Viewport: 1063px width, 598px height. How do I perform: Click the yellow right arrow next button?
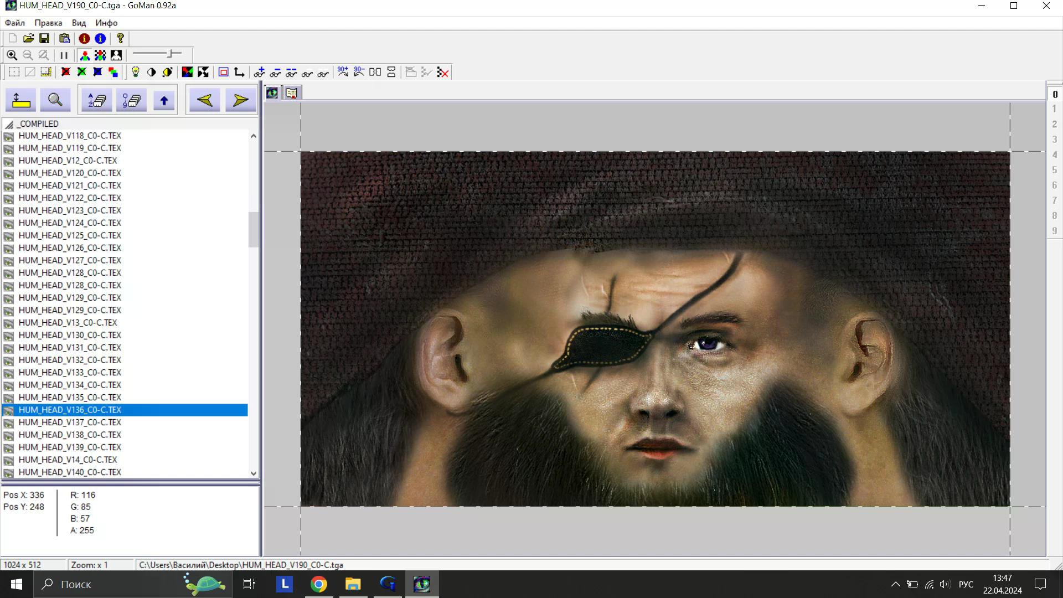240,100
